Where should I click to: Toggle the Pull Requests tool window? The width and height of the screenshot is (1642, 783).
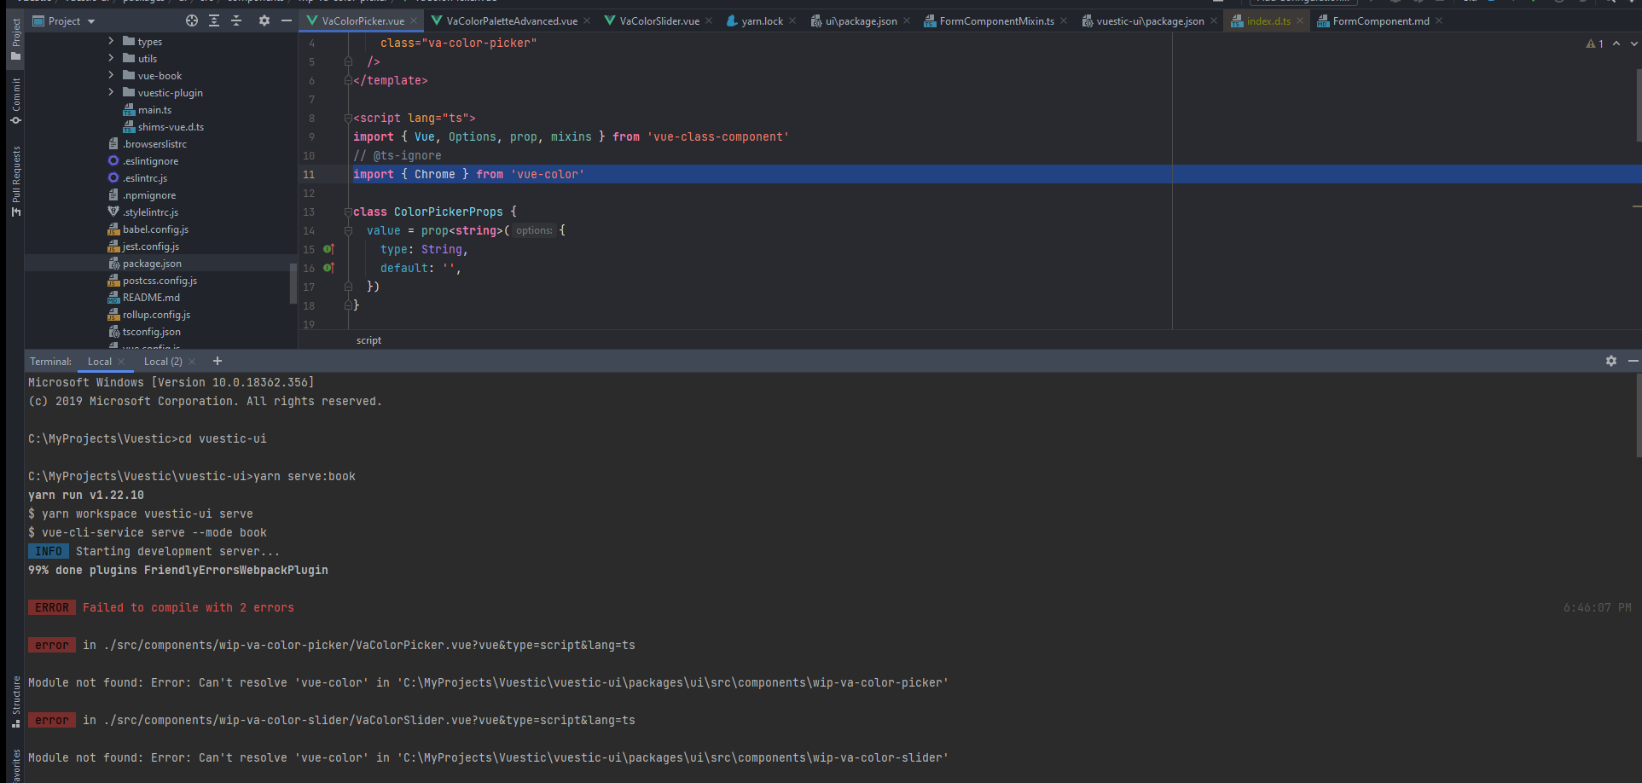pos(14,177)
